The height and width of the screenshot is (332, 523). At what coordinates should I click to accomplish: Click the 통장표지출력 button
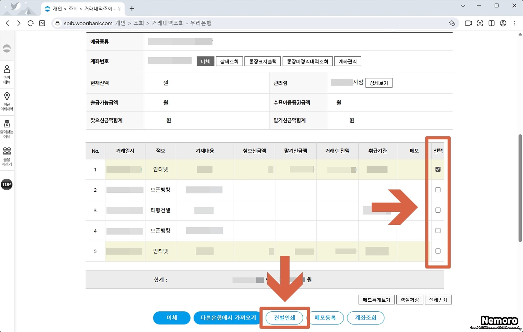263,61
